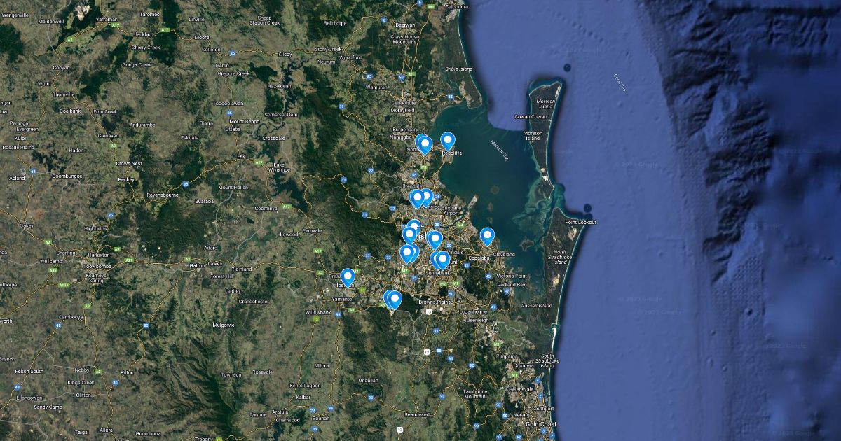The image size is (841, 441).
Task: Click the Pilton label
Action: tap(127, 373)
